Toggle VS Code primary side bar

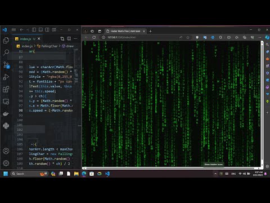click(34, 30)
